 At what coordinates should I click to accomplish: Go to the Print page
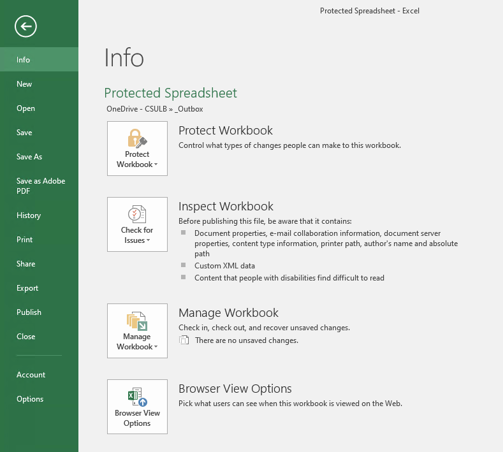coord(39,240)
